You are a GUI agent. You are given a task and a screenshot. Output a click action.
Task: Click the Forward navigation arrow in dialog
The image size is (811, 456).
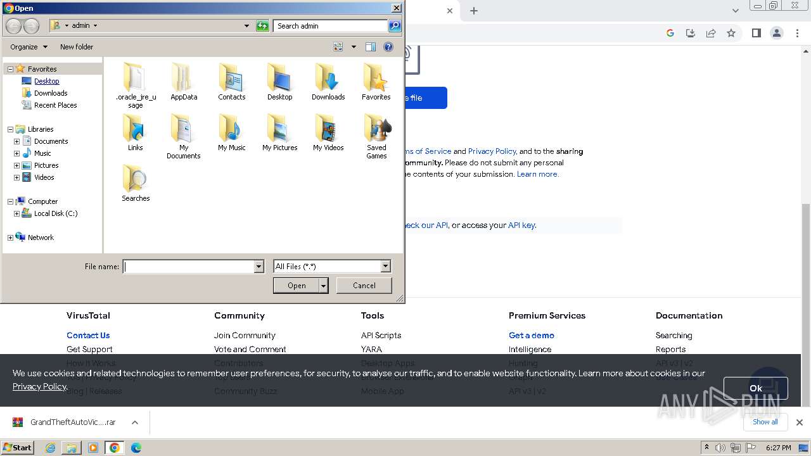point(31,26)
